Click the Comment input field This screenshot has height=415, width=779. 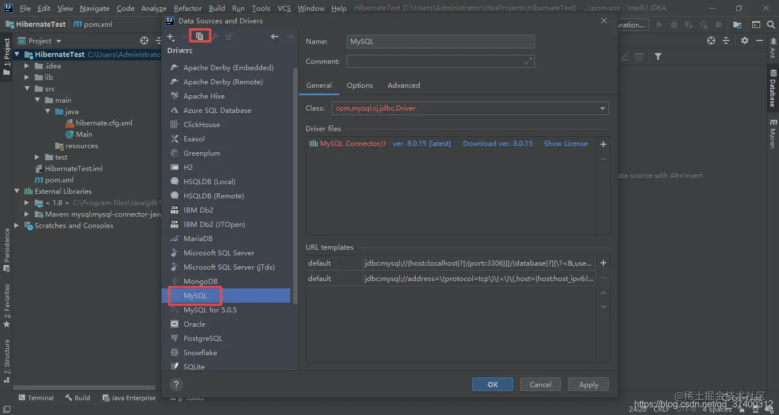point(441,61)
